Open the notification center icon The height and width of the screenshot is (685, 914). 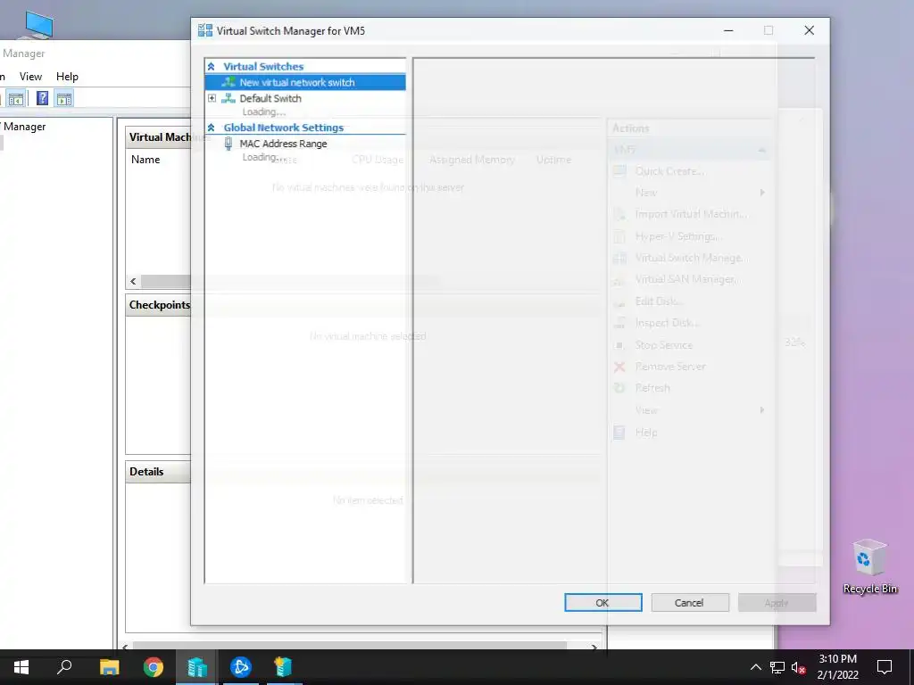click(885, 667)
